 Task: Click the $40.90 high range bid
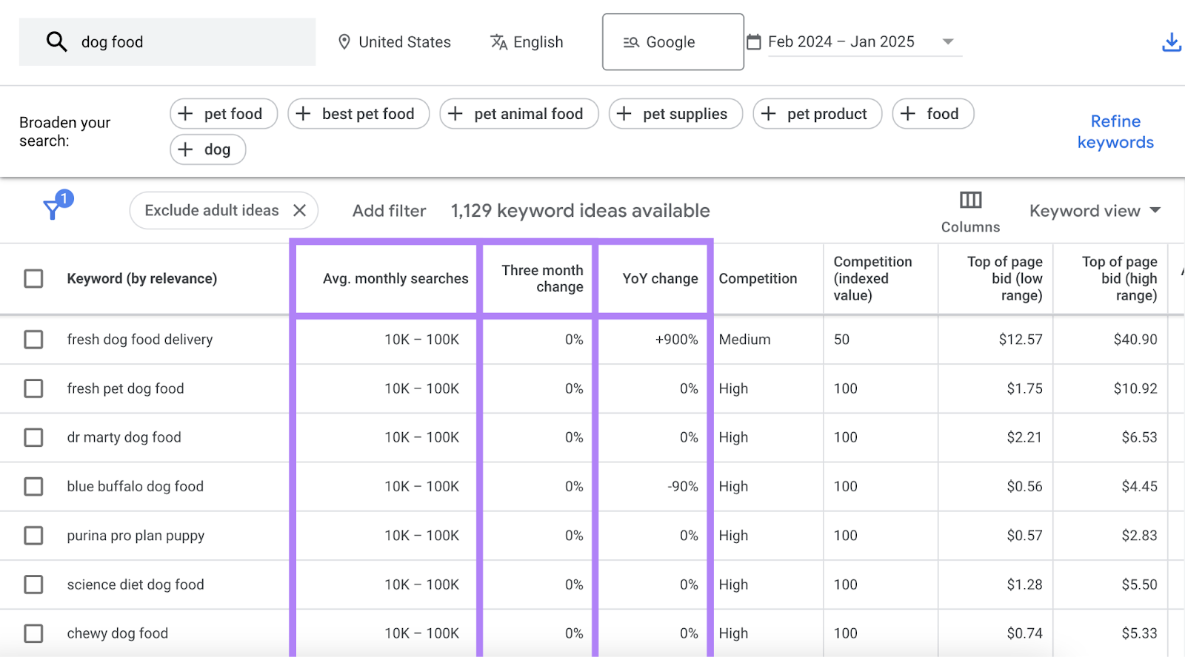pos(1135,340)
